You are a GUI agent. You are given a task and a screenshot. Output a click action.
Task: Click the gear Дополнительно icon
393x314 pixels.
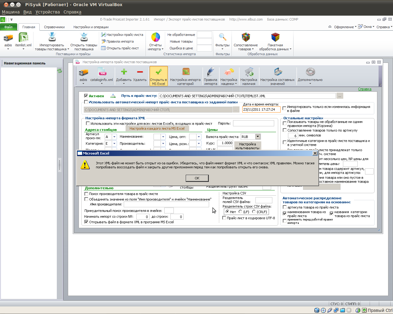310,72
